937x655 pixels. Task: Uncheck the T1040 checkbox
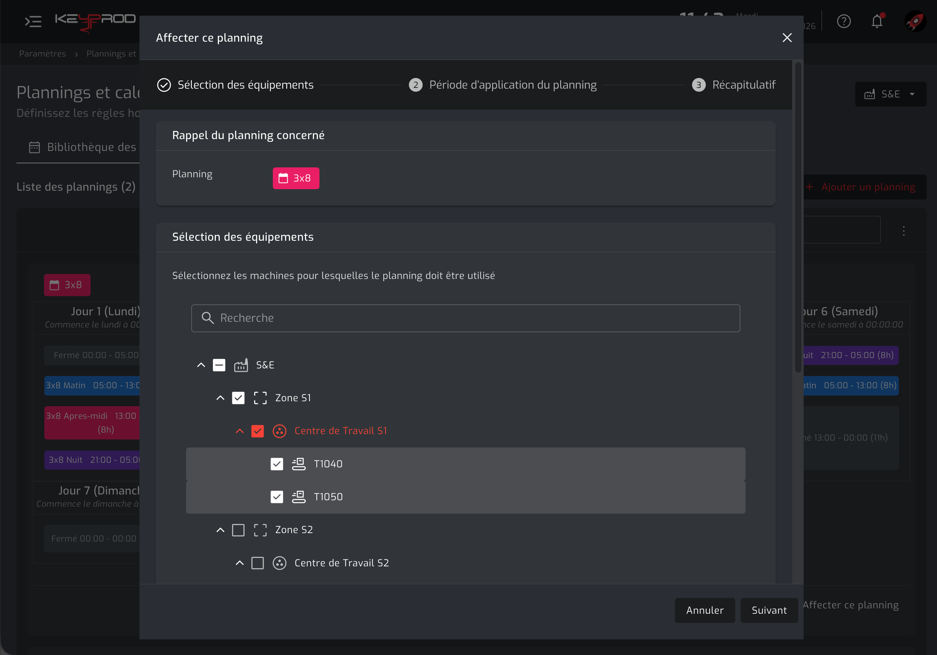click(x=277, y=464)
